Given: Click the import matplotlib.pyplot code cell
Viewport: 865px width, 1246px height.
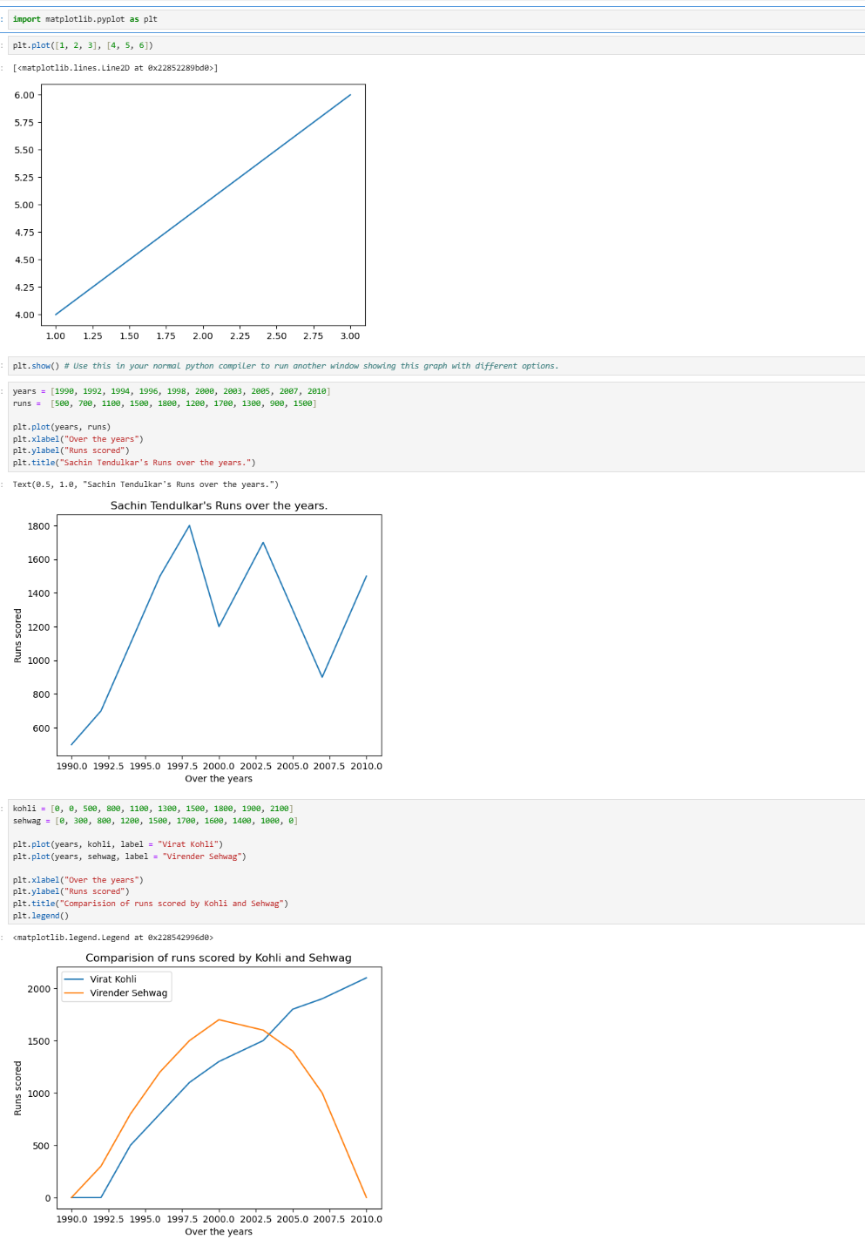Looking at the screenshot, I should pos(85,19).
